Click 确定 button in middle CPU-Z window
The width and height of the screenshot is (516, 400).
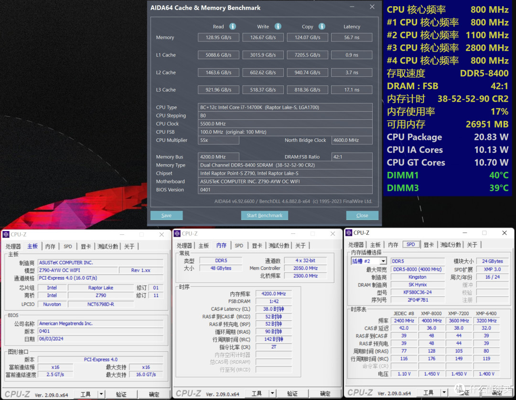point(325,393)
